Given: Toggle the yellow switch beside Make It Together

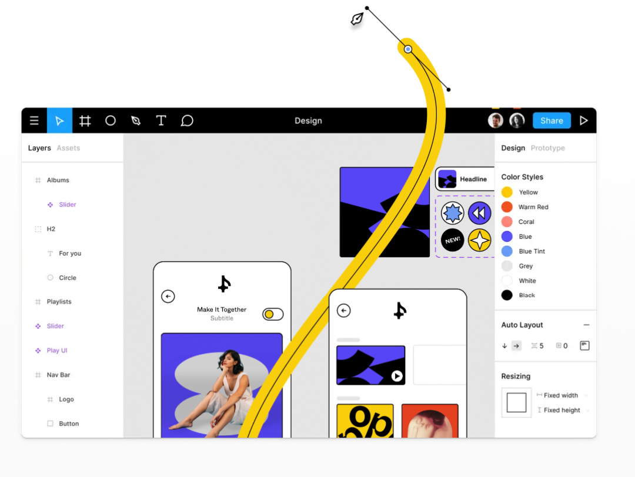Looking at the screenshot, I should point(273,314).
